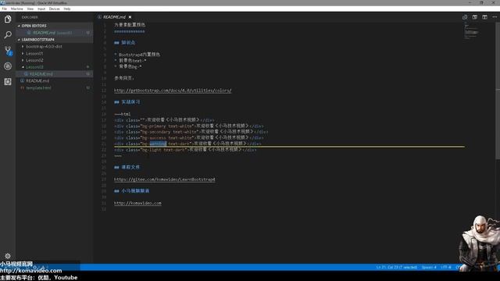Viewport: 500px width, 281px height.
Task: Open the Debug view in activity bar
Action: (8, 66)
